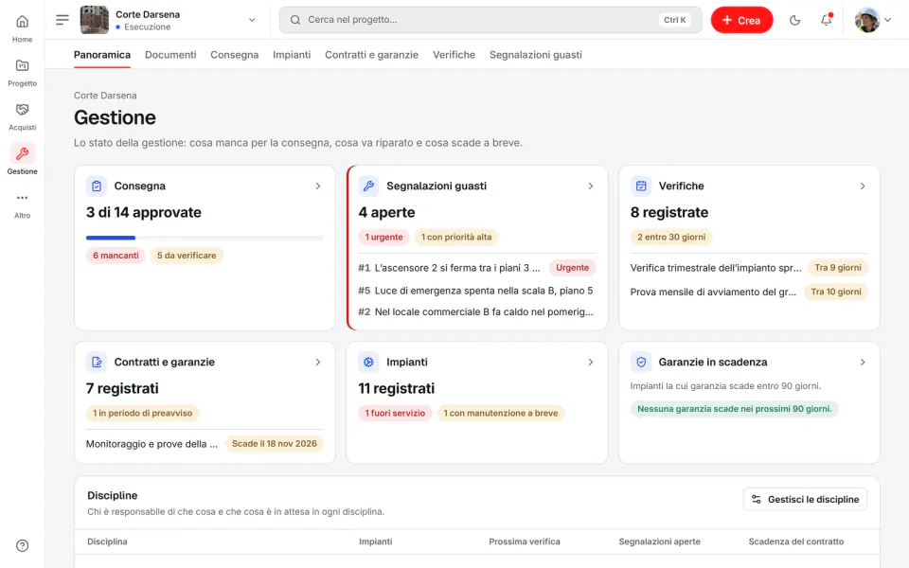Open Impianti card via its chevron
Screen dimensions: 909x568
coord(590,363)
